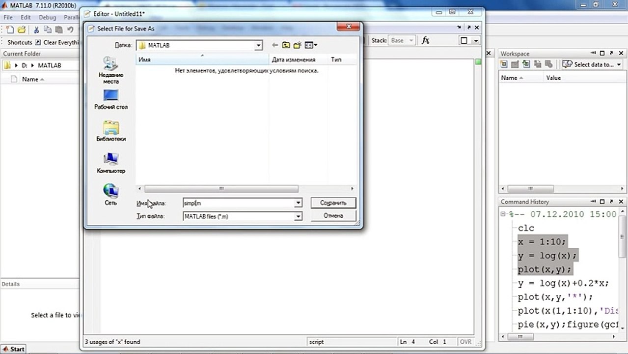
Task: Go back using the dialog's left arrow icon
Action: [x=275, y=45]
